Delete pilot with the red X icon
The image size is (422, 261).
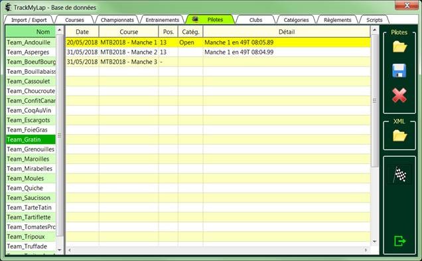pyautogui.click(x=399, y=95)
